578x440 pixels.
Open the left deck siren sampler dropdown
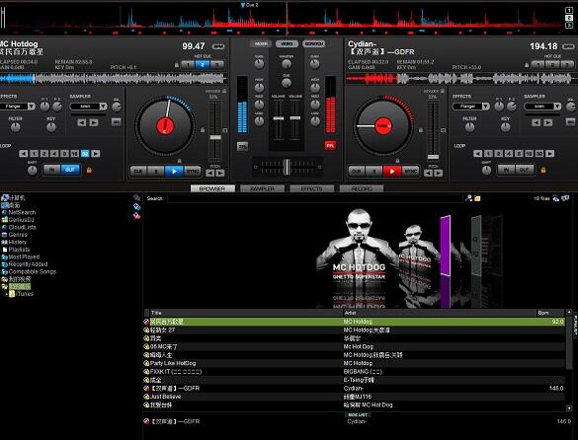coord(103,107)
